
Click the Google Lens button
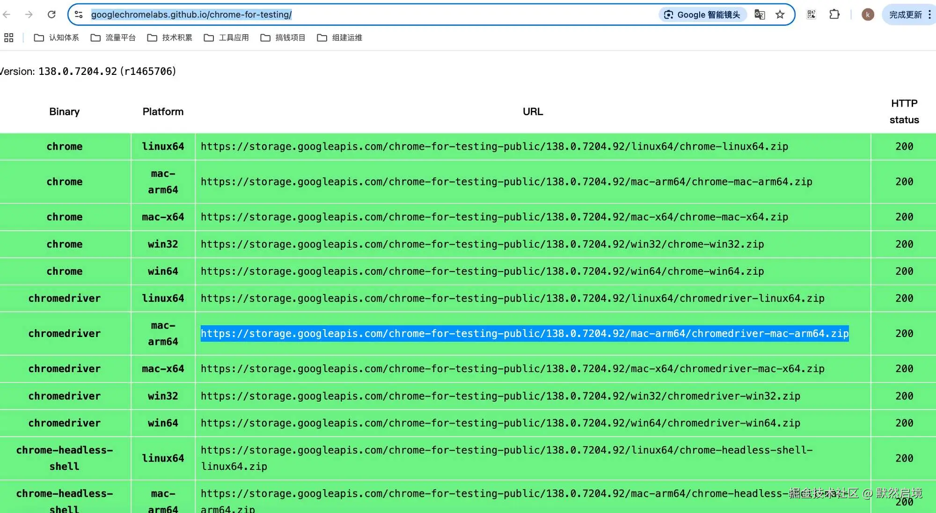[702, 15]
